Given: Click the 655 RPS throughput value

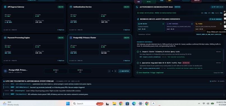Looking at the screenshot, I should 73,22.
